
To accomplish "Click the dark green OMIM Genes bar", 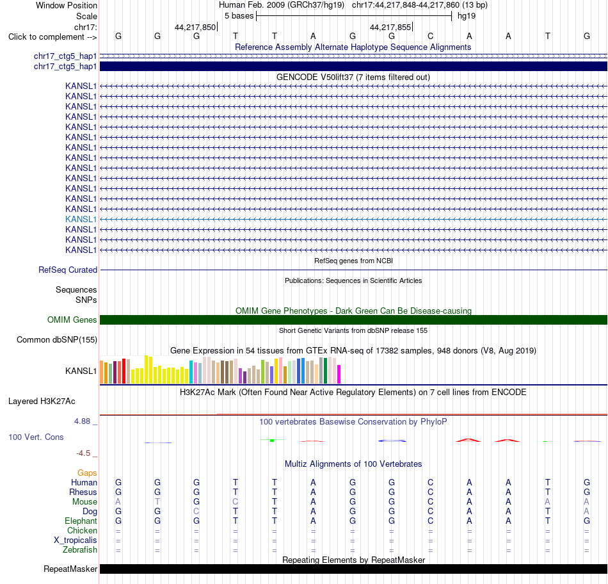I will click(353, 320).
